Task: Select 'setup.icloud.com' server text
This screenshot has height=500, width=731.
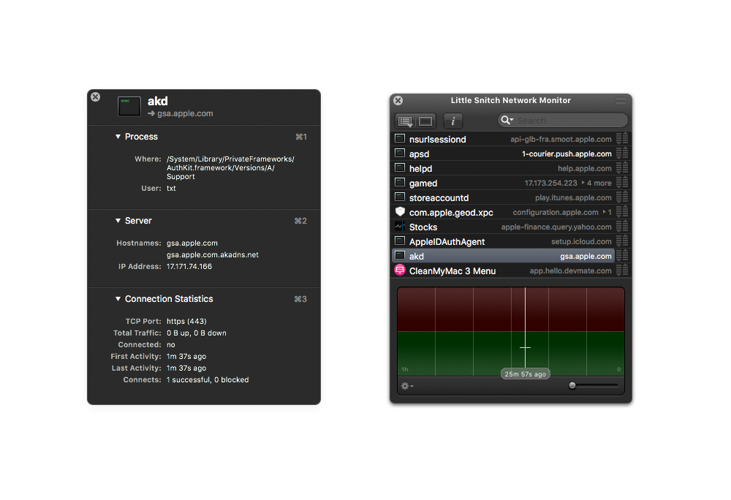Action: pyautogui.click(x=581, y=241)
